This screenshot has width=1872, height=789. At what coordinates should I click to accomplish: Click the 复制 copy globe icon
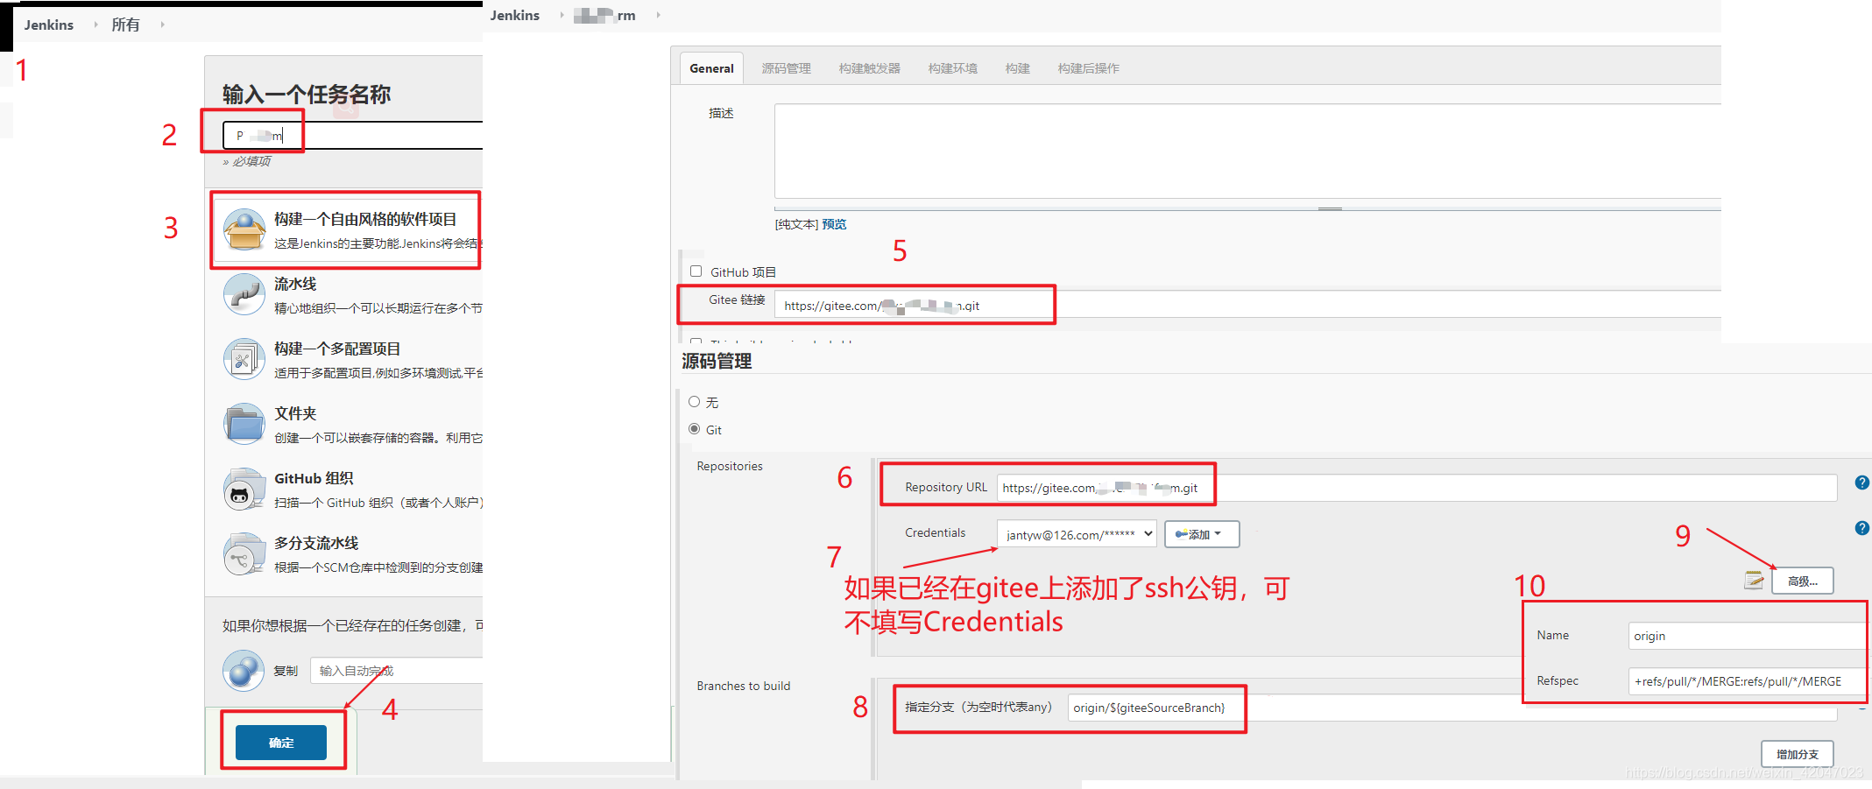[x=244, y=671]
